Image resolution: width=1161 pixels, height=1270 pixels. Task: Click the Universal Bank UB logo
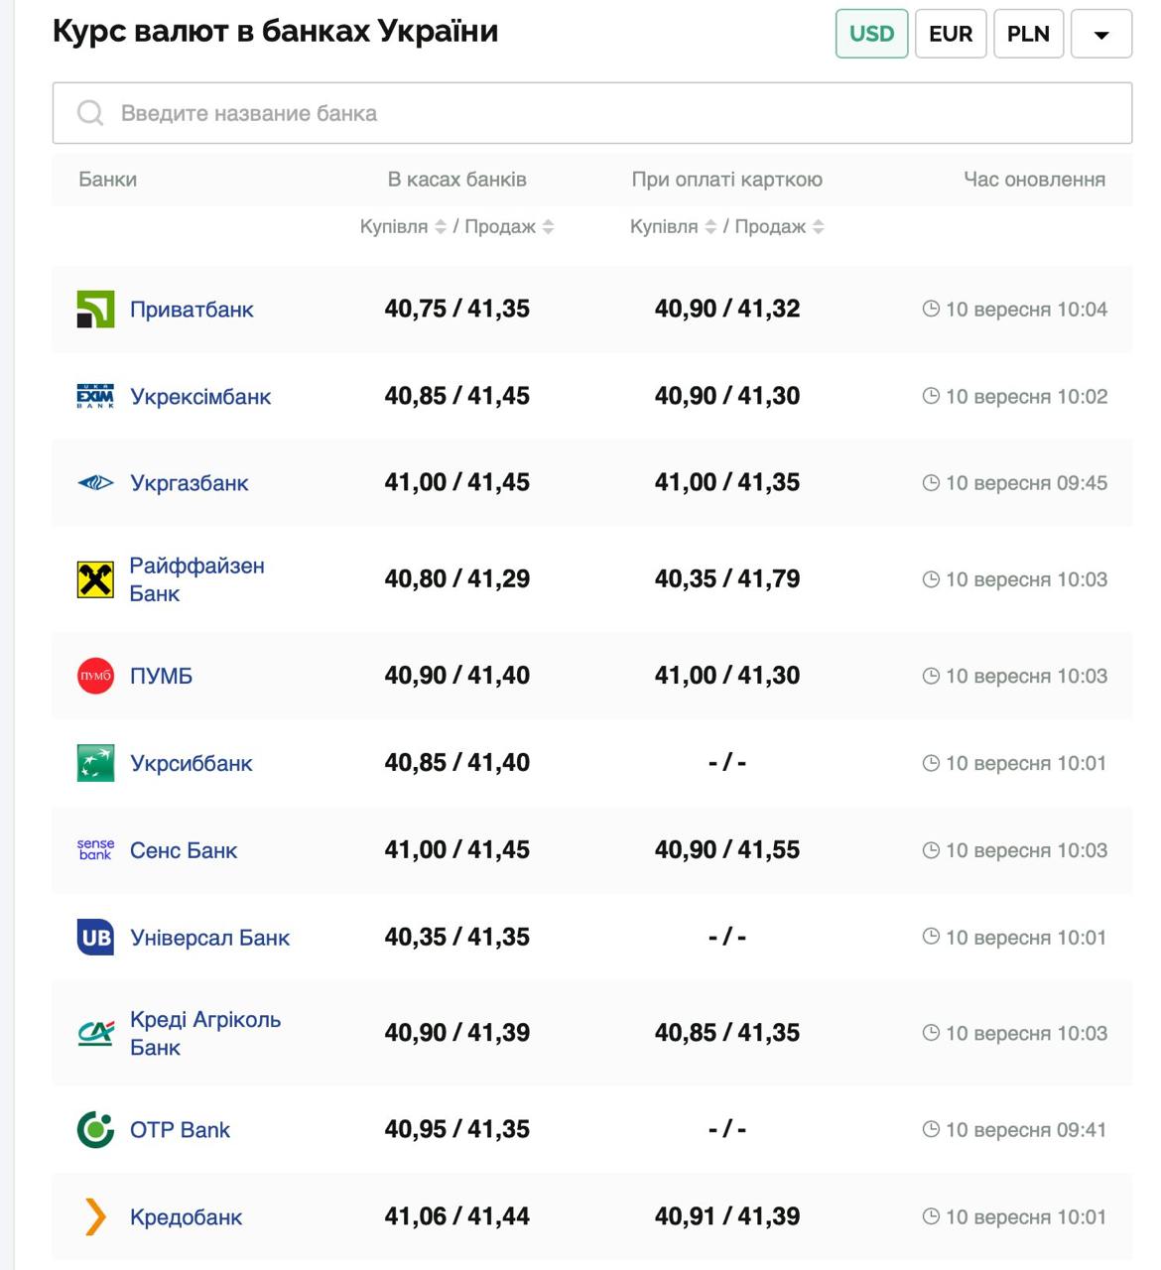click(95, 938)
